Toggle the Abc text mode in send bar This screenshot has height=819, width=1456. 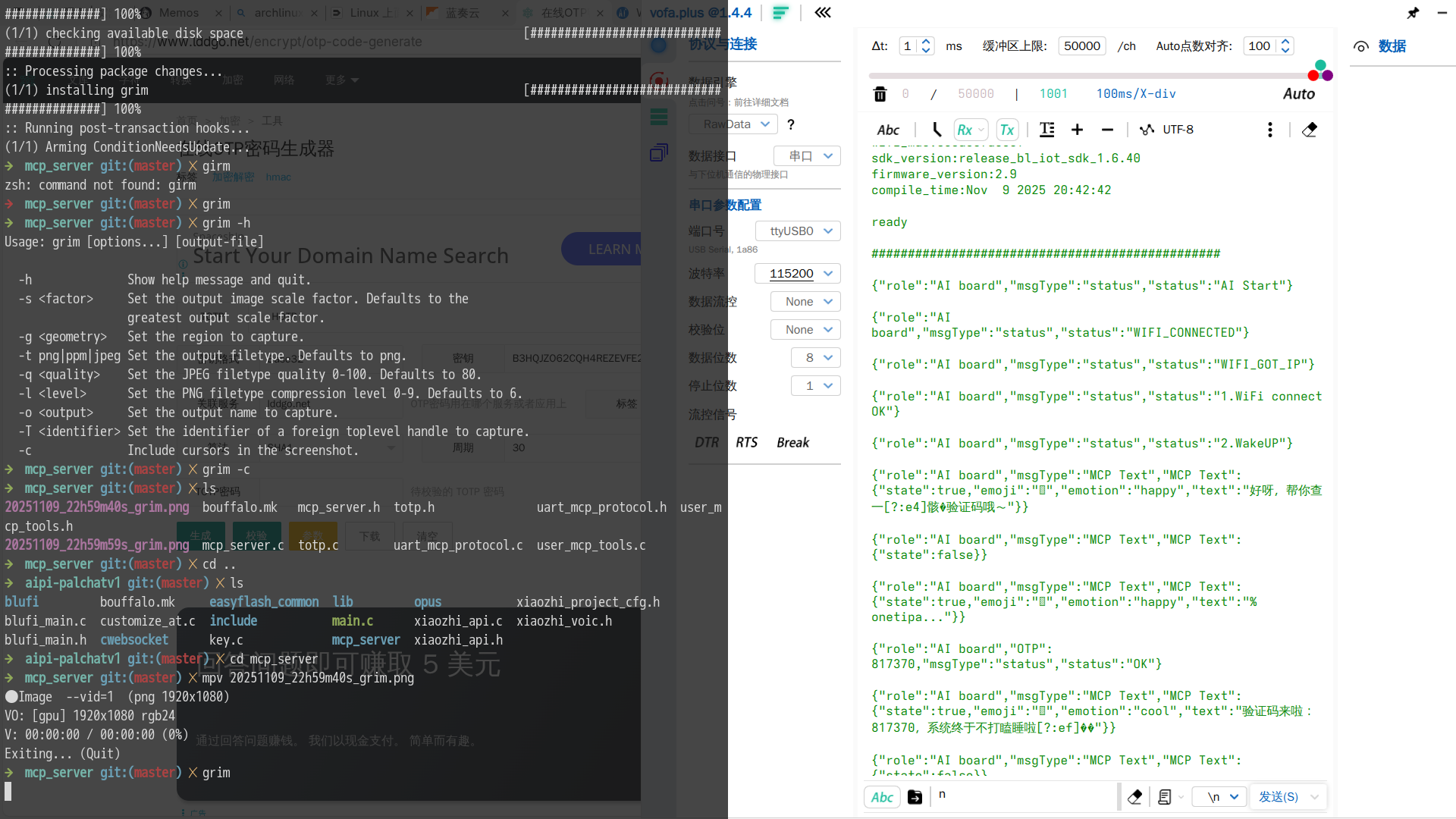point(882,797)
